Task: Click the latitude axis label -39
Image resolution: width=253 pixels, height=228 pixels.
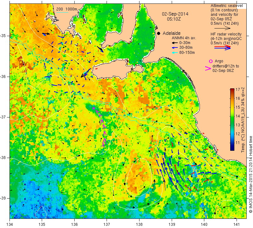Action: pos(3,198)
